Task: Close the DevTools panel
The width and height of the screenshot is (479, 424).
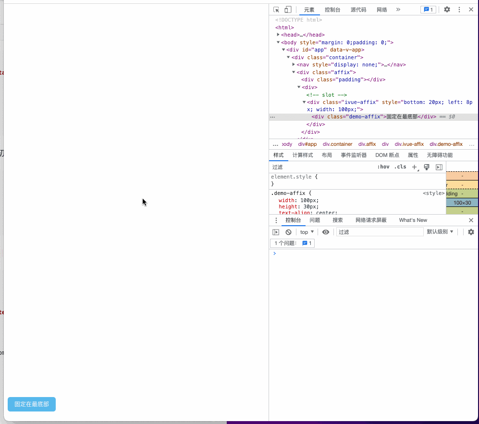Action: click(471, 10)
